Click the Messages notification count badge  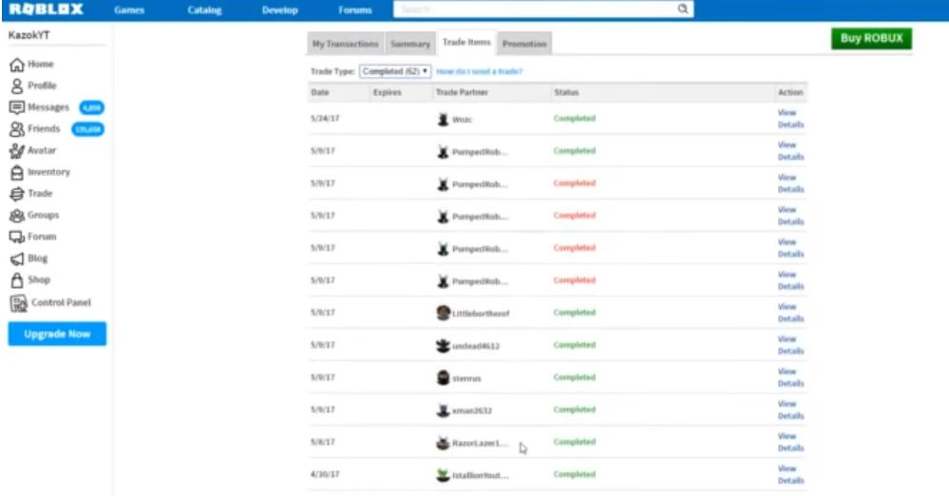(x=92, y=107)
